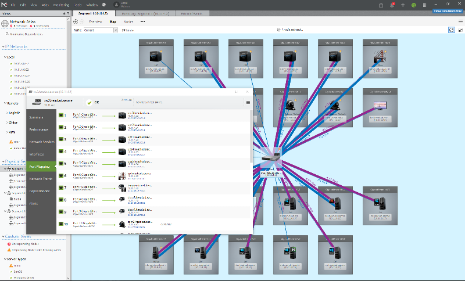Click the plus add icon in title bar
465x281 pixels.
tap(403, 5)
